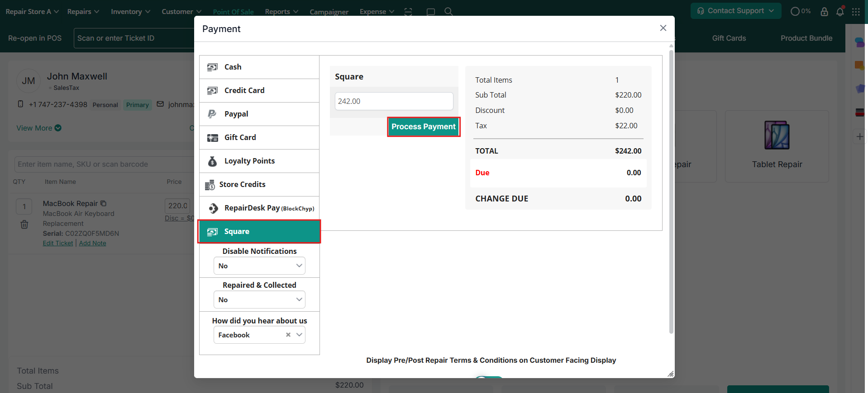Open the Expense menu
The height and width of the screenshot is (393, 868).
(377, 11)
